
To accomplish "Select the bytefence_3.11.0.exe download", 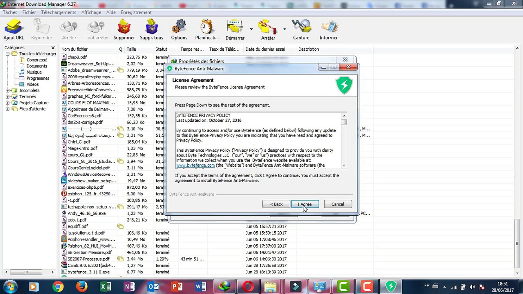I will 89,272.
